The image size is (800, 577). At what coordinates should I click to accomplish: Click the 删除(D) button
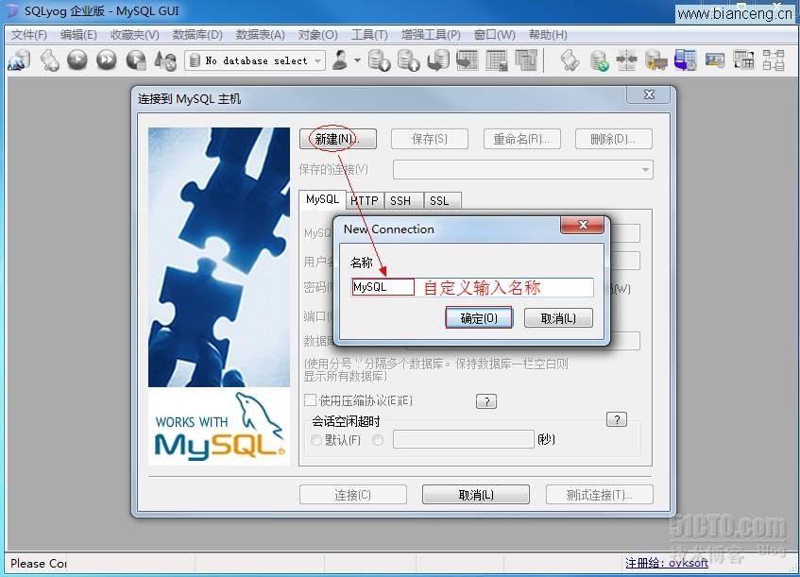tap(614, 139)
